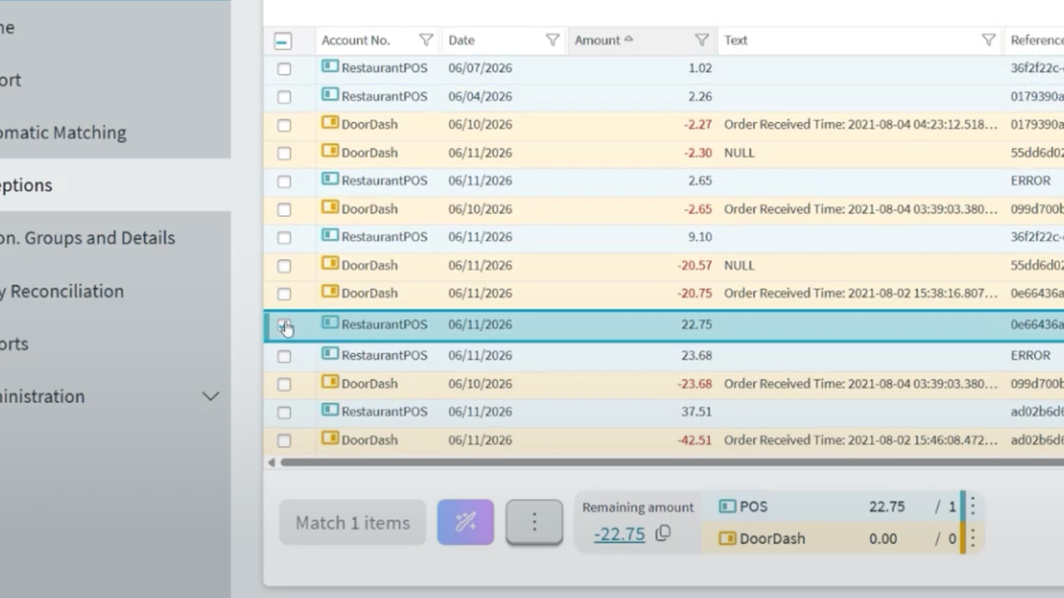Image resolution: width=1064 pixels, height=598 pixels.
Task: Check the DoorDash -42.51 row checkbox
Action: click(284, 441)
